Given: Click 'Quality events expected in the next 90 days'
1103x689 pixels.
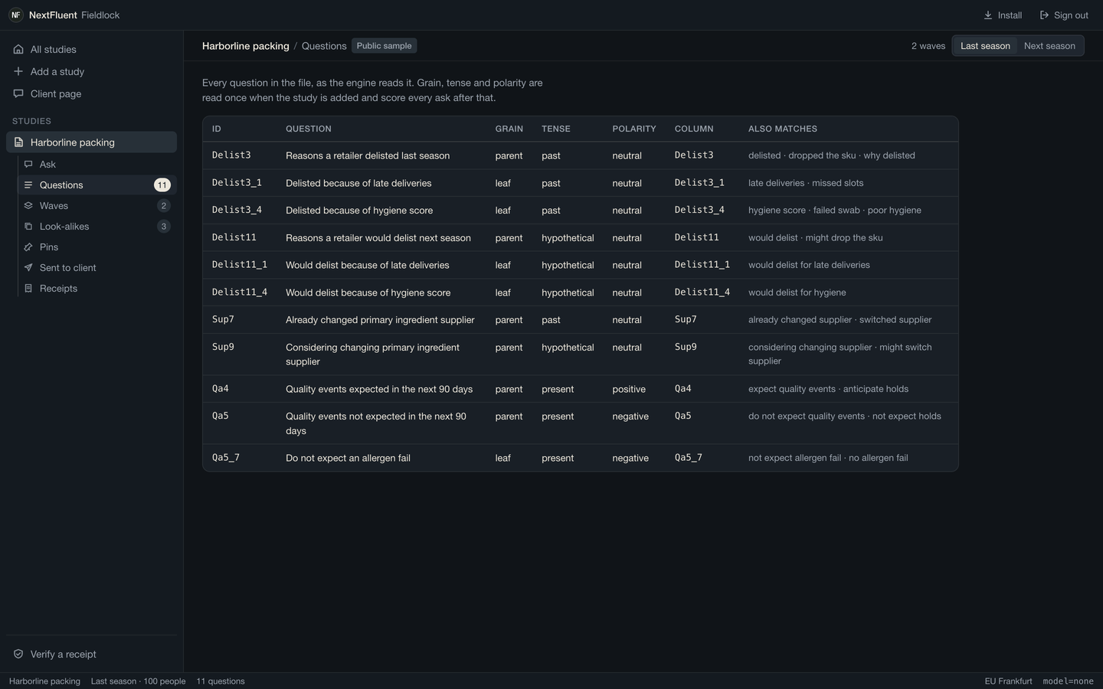Looking at the screenshot, I should click(379, 389).
